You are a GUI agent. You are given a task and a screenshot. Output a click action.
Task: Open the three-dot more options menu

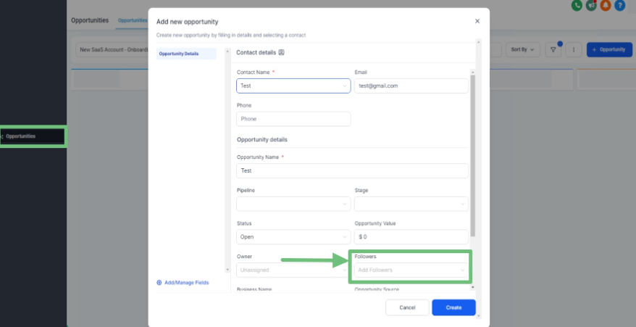[574, 49]
